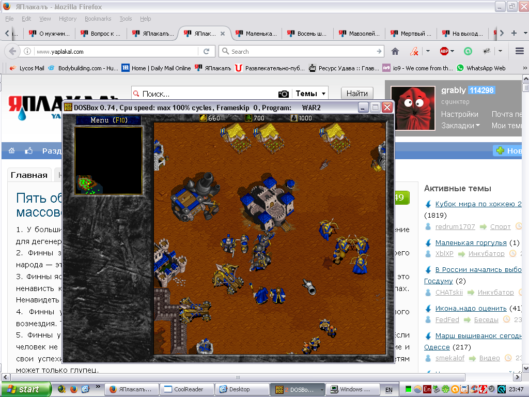Viewport: 529px width, 397px height.
Task: Switch to the 'Вопрос к ...' tab
Action: point(101,34)
